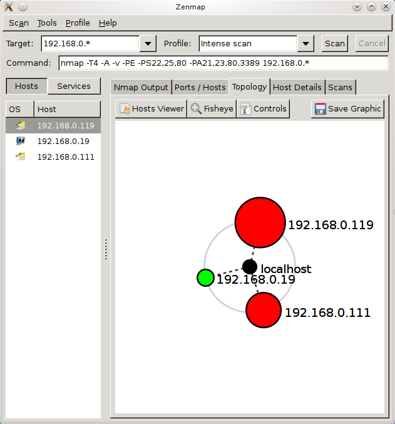Image resolution: width=395 pixels, height=424 pixels.
Task: Click the OS icon for host 192.168.0.19
Action: (20, 141)
